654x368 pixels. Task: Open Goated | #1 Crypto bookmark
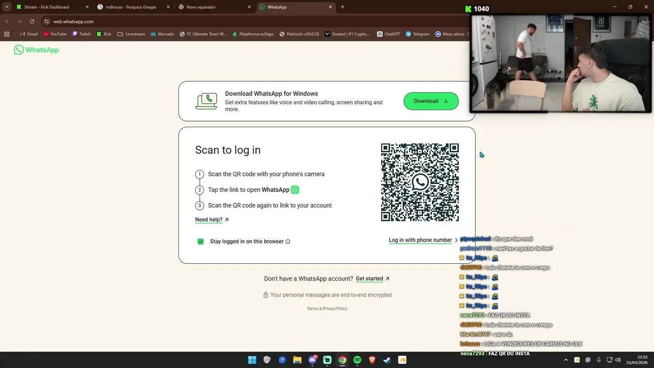347,34
